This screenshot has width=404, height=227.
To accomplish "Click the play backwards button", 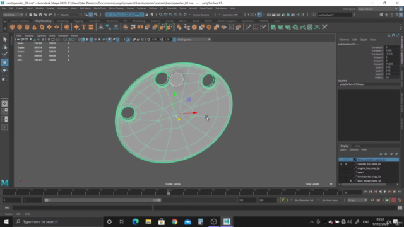I will 380,192.
